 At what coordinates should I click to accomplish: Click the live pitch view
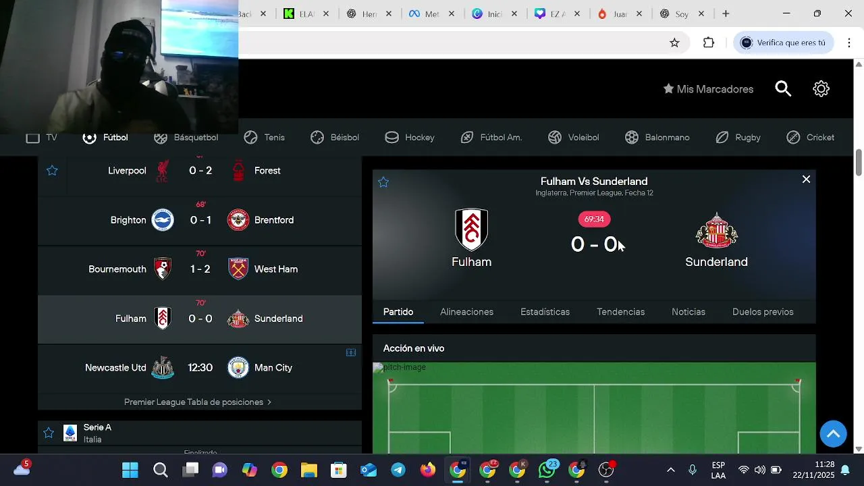click(594, 408)
